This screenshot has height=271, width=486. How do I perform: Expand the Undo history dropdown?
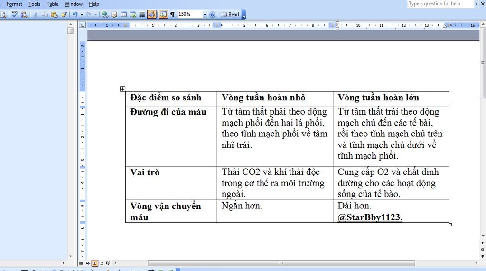(x=82, y=14)
